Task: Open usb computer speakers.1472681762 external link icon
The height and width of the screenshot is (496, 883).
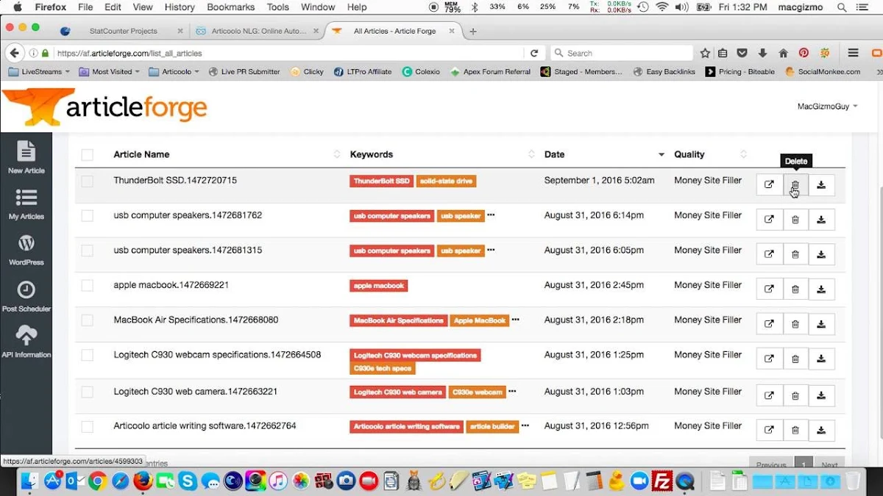Action: click(x=769, y=220)
